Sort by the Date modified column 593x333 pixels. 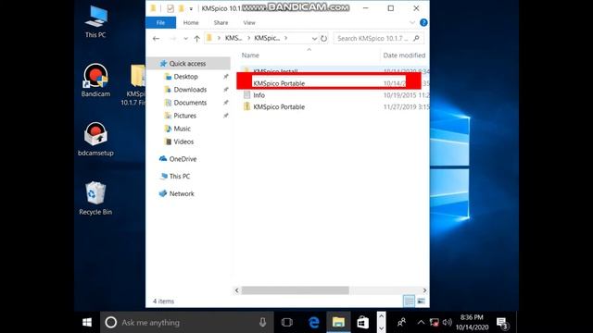(x=404, y=55)
